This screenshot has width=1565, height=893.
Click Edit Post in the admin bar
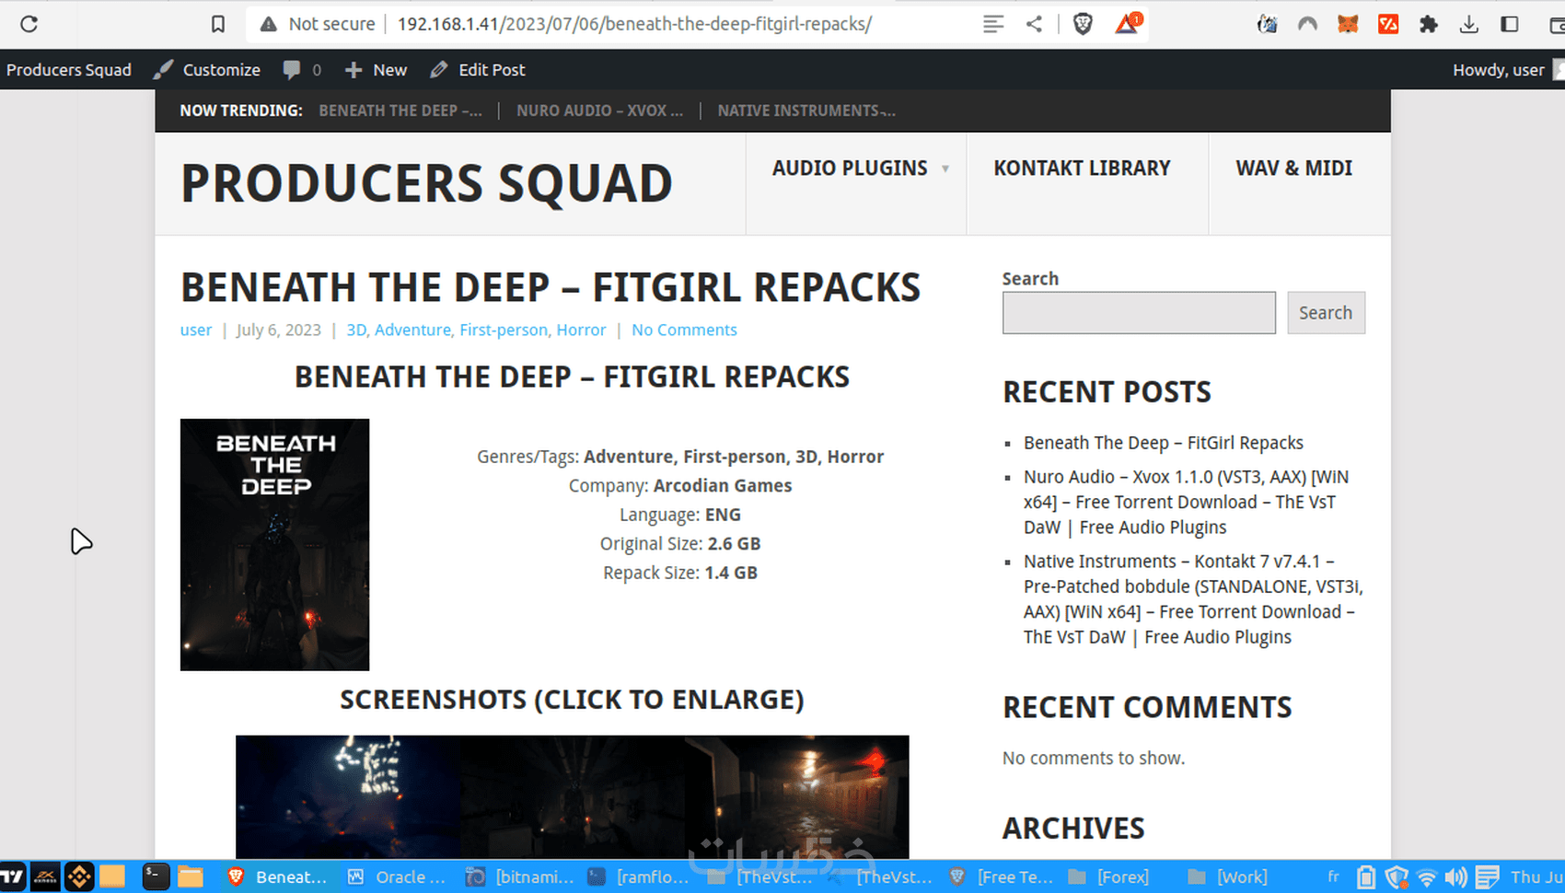coord(492,70)
